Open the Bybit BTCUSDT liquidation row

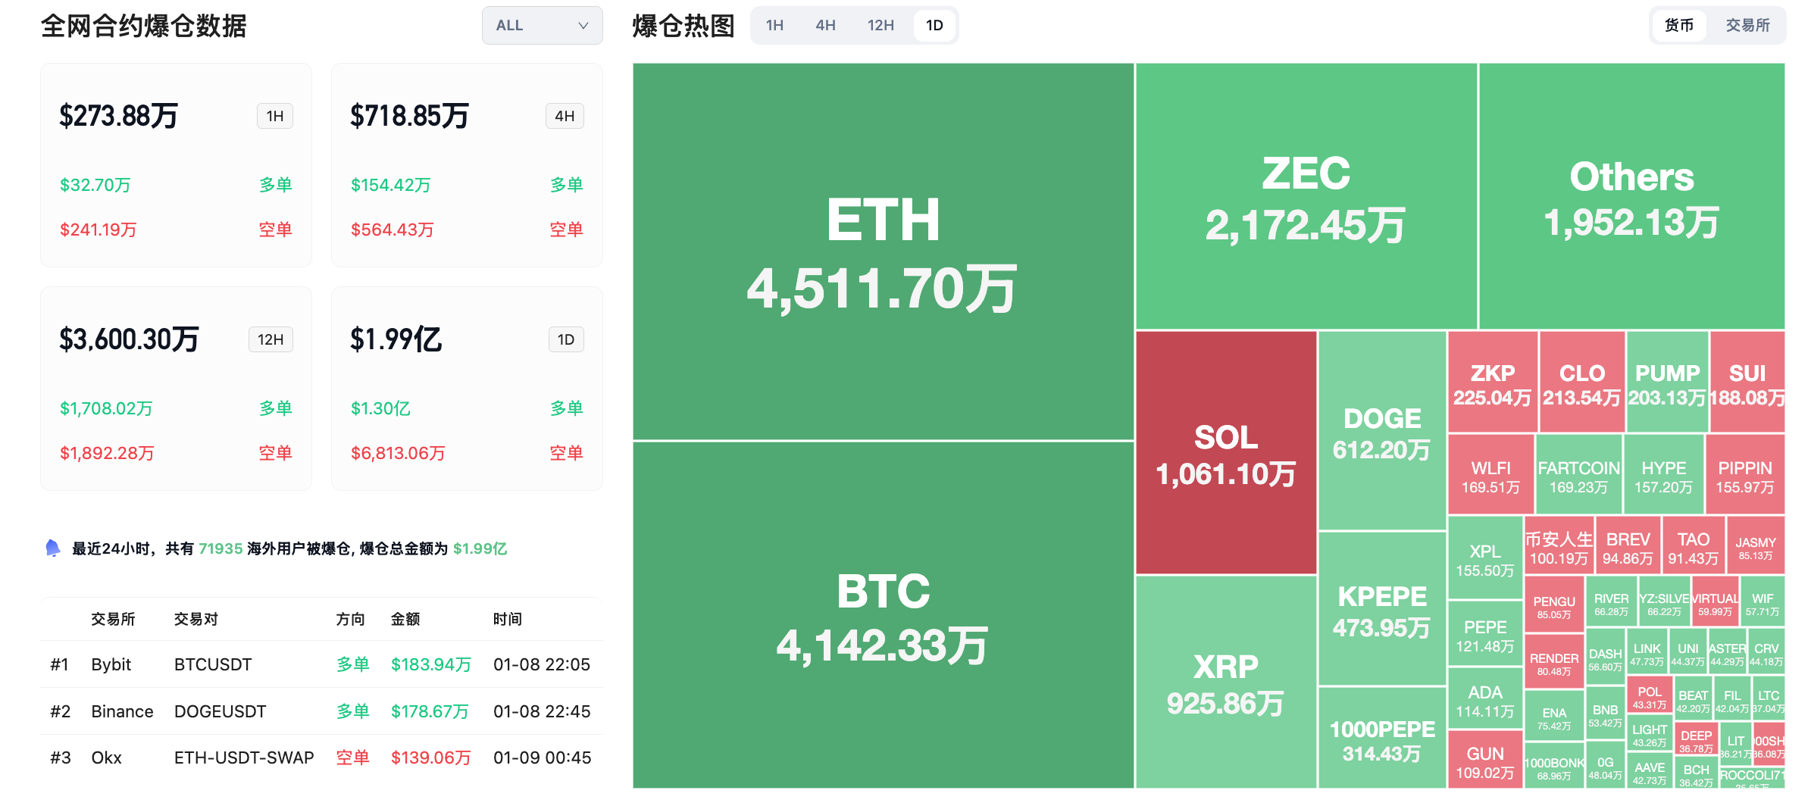click(321, 664)
